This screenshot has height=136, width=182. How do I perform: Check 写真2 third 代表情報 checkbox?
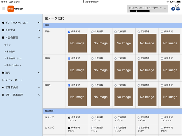[116, 58]
